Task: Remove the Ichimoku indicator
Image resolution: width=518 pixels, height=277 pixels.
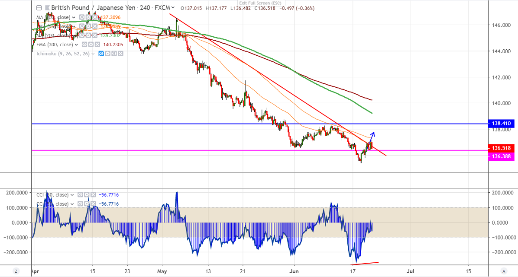Action: (120, 54)
